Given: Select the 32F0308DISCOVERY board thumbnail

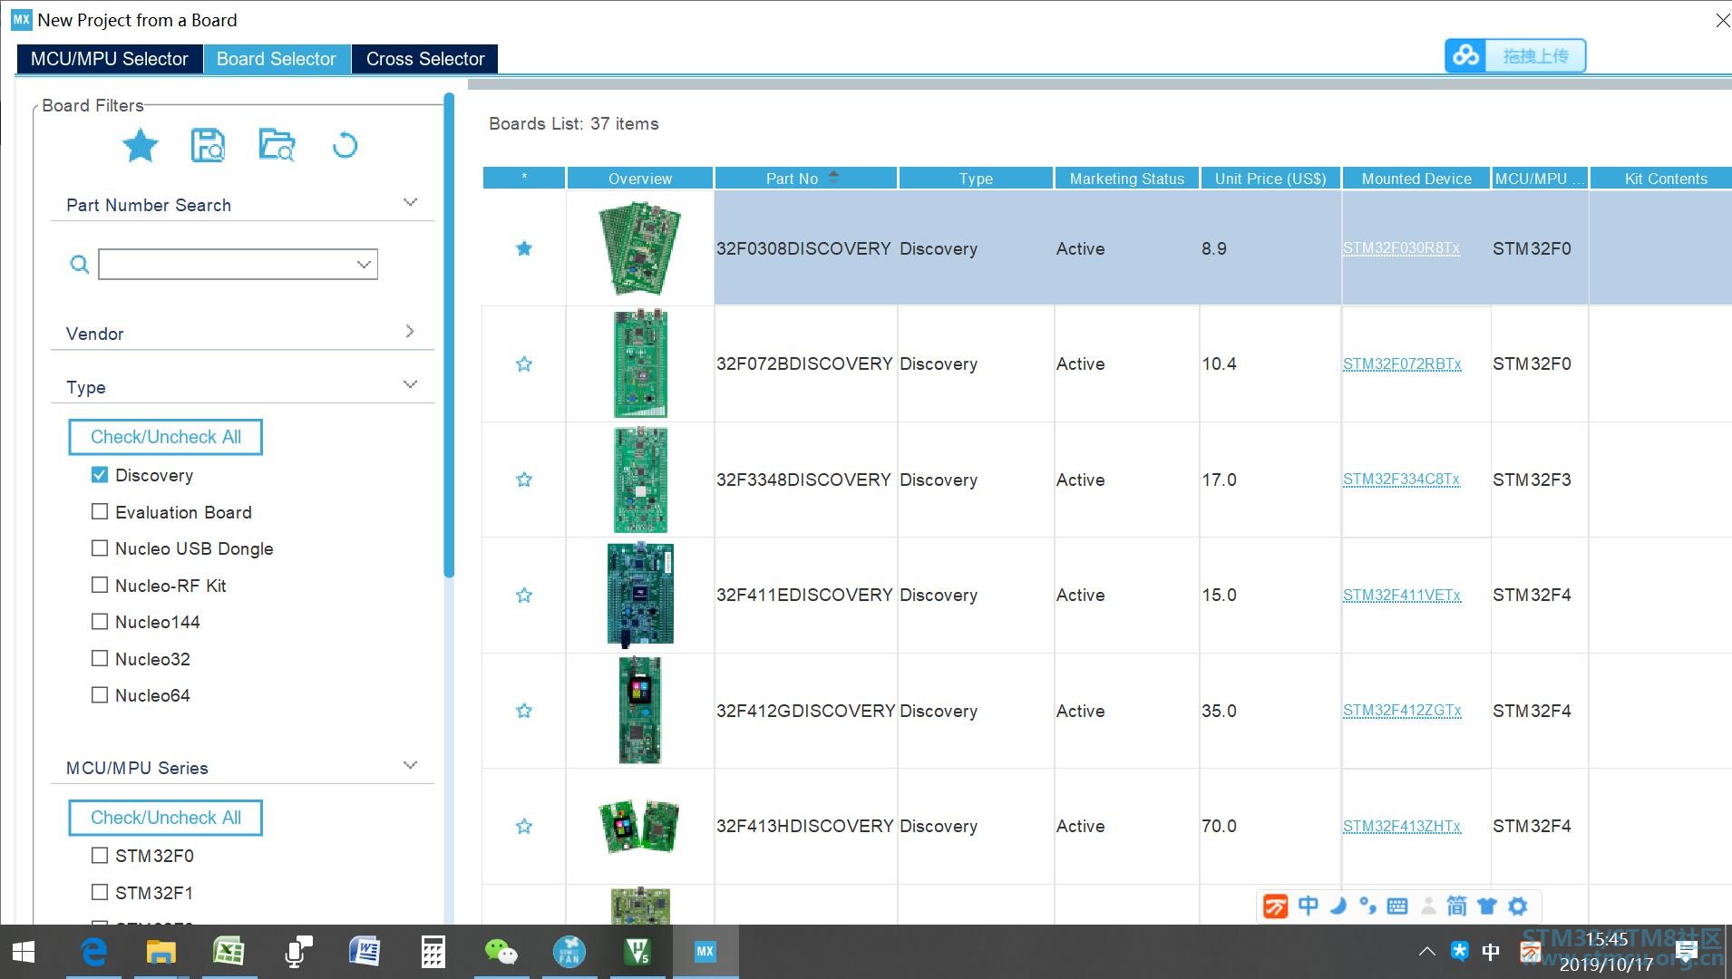Looking at the screenshot, I should [640, 247].
